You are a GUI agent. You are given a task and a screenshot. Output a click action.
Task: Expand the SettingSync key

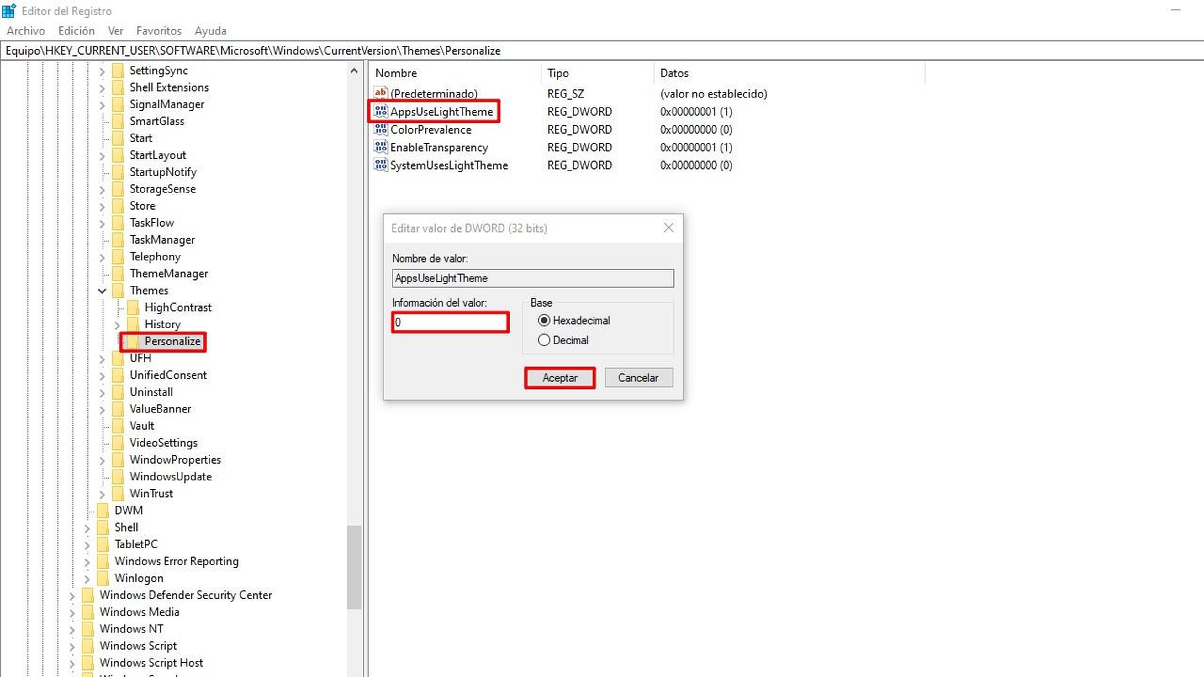[102, 71]
